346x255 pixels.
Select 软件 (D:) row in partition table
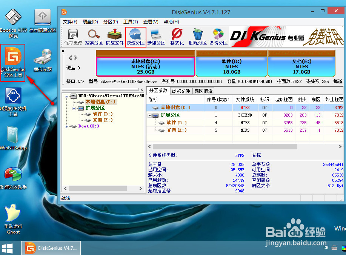[245, 123]
